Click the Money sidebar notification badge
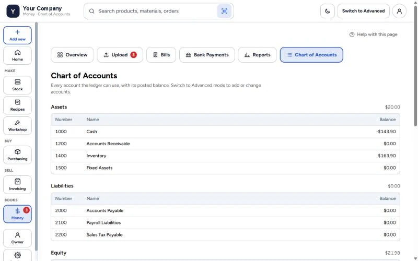The height and width of the screenshot is (261, 418). coord(26,210)
